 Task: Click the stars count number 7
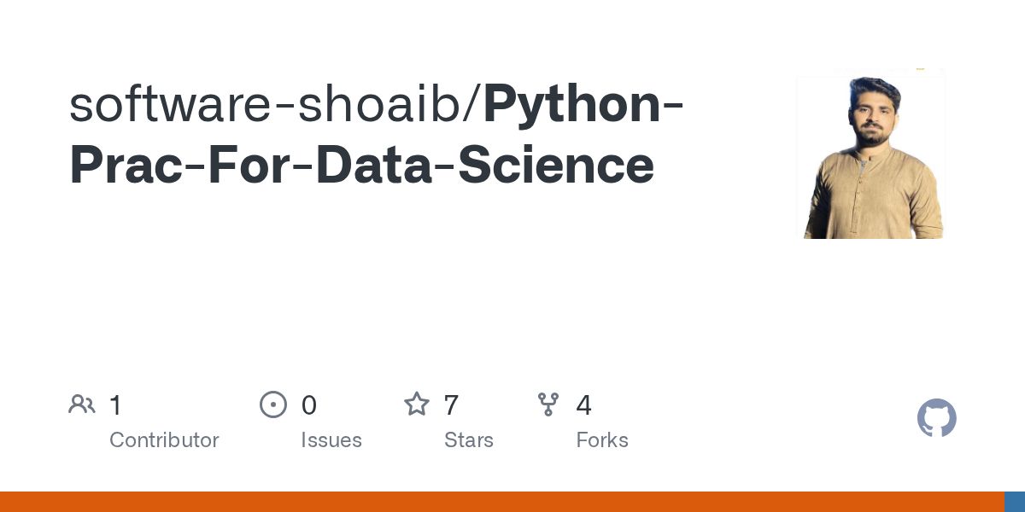(452, 405)
